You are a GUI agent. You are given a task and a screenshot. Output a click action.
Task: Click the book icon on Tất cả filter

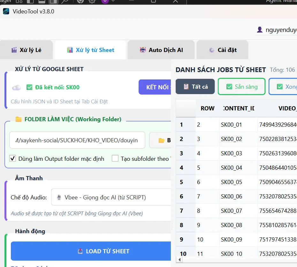[x=187, y=86]
